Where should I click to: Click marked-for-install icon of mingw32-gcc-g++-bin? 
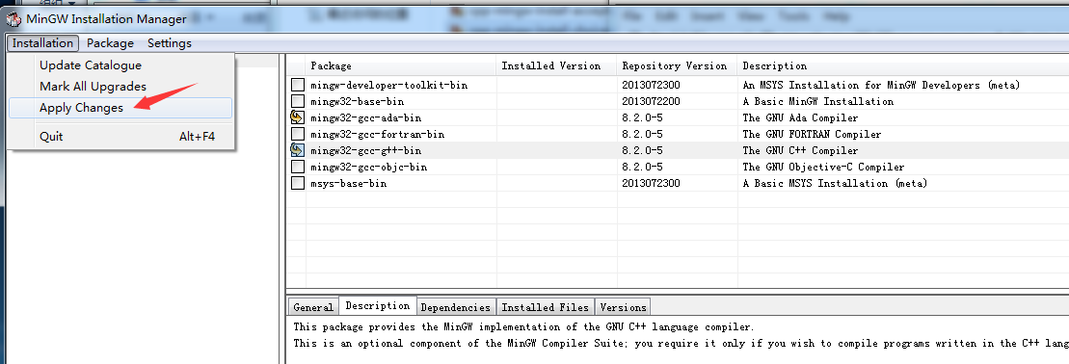click(x=297, y=150)
